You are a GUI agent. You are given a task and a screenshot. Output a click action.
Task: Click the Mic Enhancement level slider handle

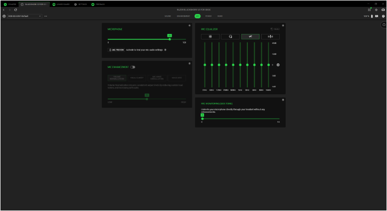tap(147, 99)
